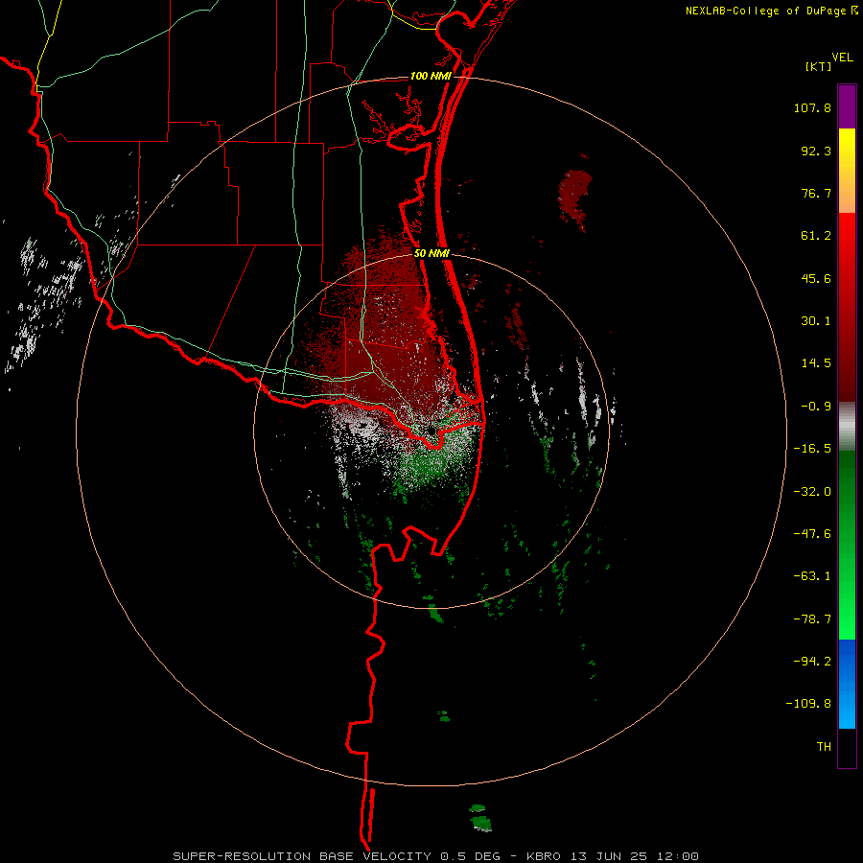Click the TH label below color scale

coord(824,746)
